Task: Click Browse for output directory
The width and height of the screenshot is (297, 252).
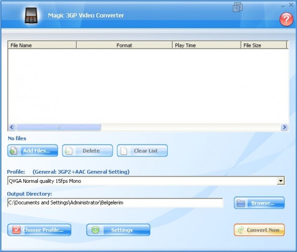Action: coord(259,203)
